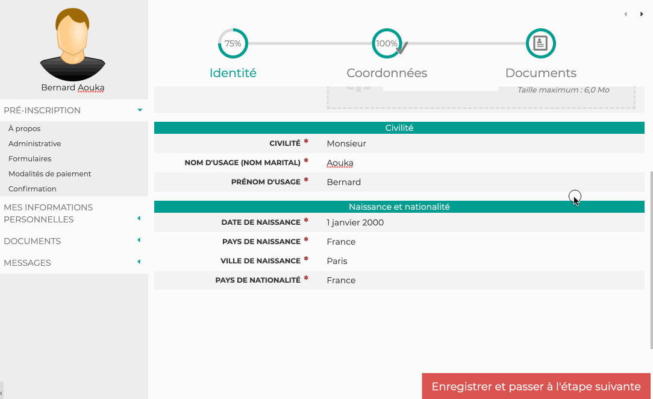Click the Civilité section header
This screenshot has width=653, height=399.
tap(399, 128)
